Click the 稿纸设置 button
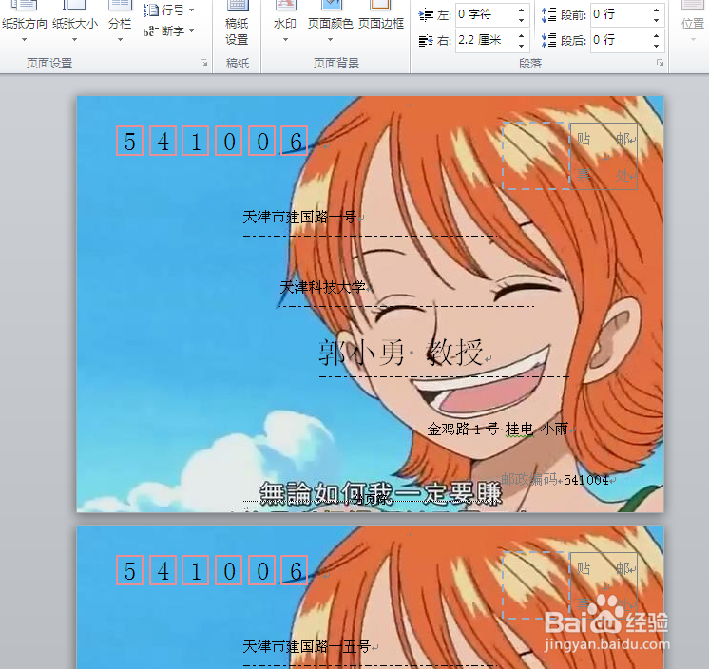This screenshot has height=669, width=709. pyautogui.click(x=237, y=24)
